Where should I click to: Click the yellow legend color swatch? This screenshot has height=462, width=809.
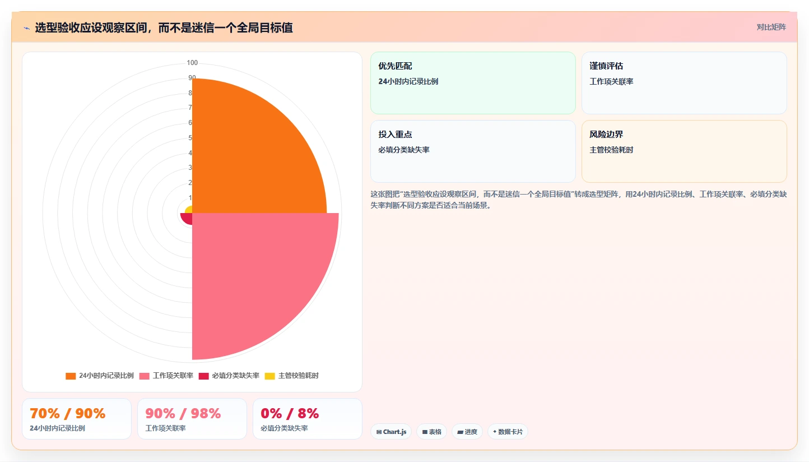pos(270,376)
